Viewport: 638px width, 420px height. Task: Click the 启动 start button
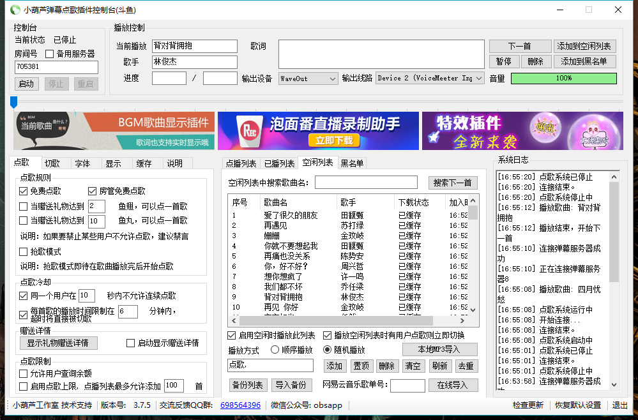[x=26, y=84]
